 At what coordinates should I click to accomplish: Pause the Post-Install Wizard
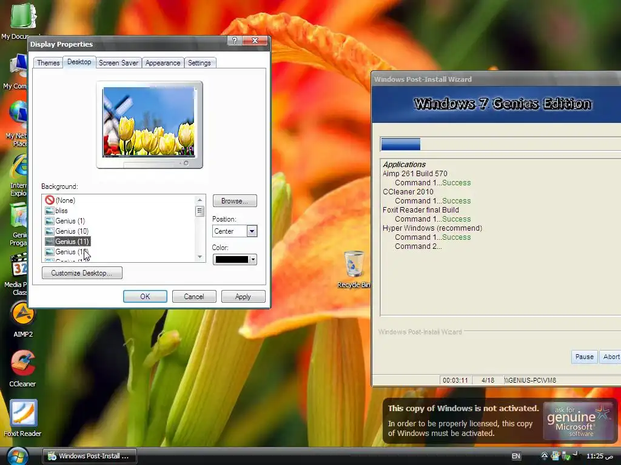[x=584, y=357]
